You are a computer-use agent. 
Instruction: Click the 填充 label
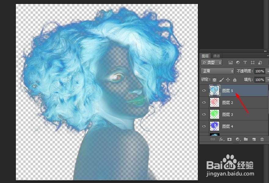tap(249, 79)
